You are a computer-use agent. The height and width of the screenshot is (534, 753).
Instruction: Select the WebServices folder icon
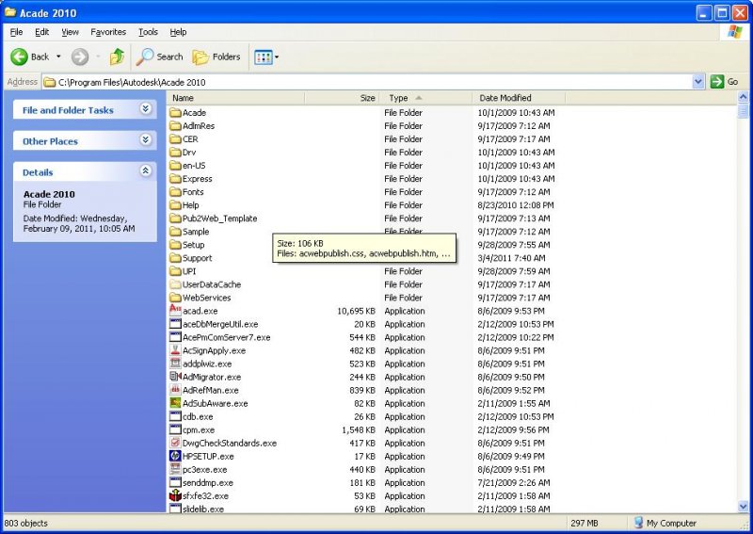(x=175, y=298)
